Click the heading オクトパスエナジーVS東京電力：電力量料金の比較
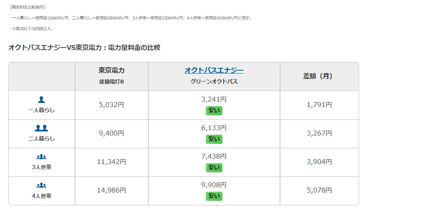The width and height of the screenshot is (439, 212). tap(84, 48)
